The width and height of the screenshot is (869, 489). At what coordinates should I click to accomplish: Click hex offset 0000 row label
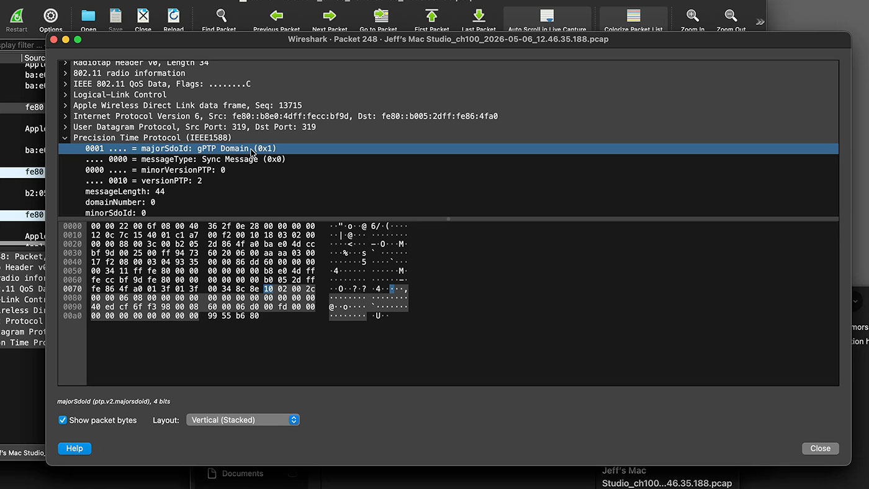coord(72,227)
